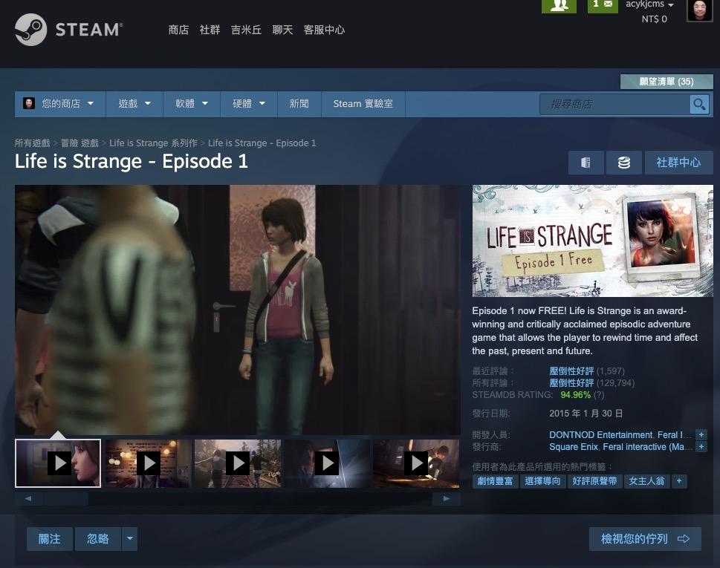Image resolution: width=720 pixels, height=568 pixels.
Task: Select the 好評原聲帶 tag
Action: [x=594, y=481]
